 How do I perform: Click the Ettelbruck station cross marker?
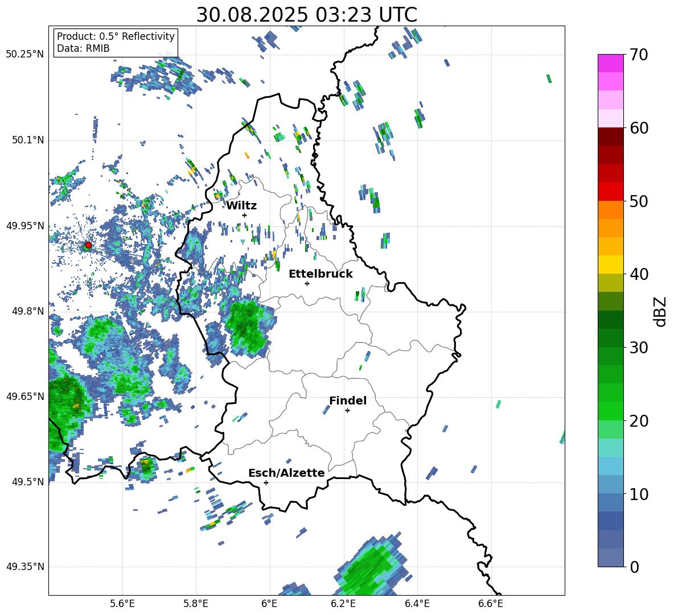pos(307,283)
